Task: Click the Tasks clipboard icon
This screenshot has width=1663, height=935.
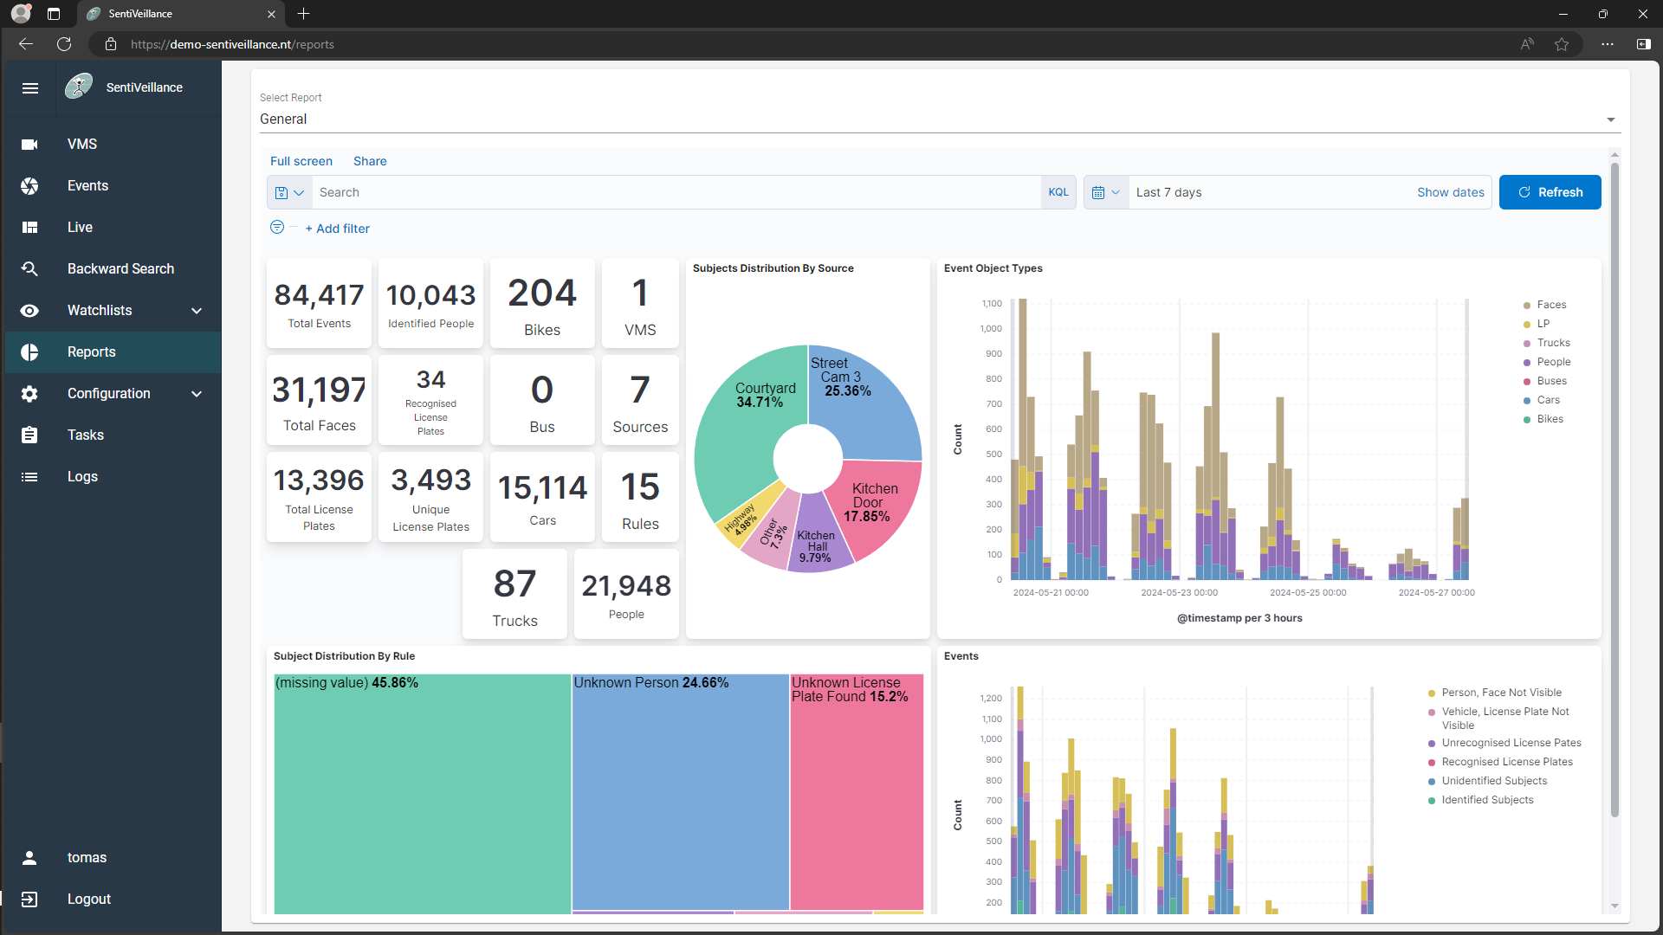Action: click(29, 435)
